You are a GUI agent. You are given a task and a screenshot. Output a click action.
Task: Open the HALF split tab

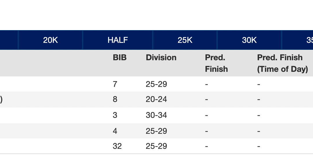(118, 40)
